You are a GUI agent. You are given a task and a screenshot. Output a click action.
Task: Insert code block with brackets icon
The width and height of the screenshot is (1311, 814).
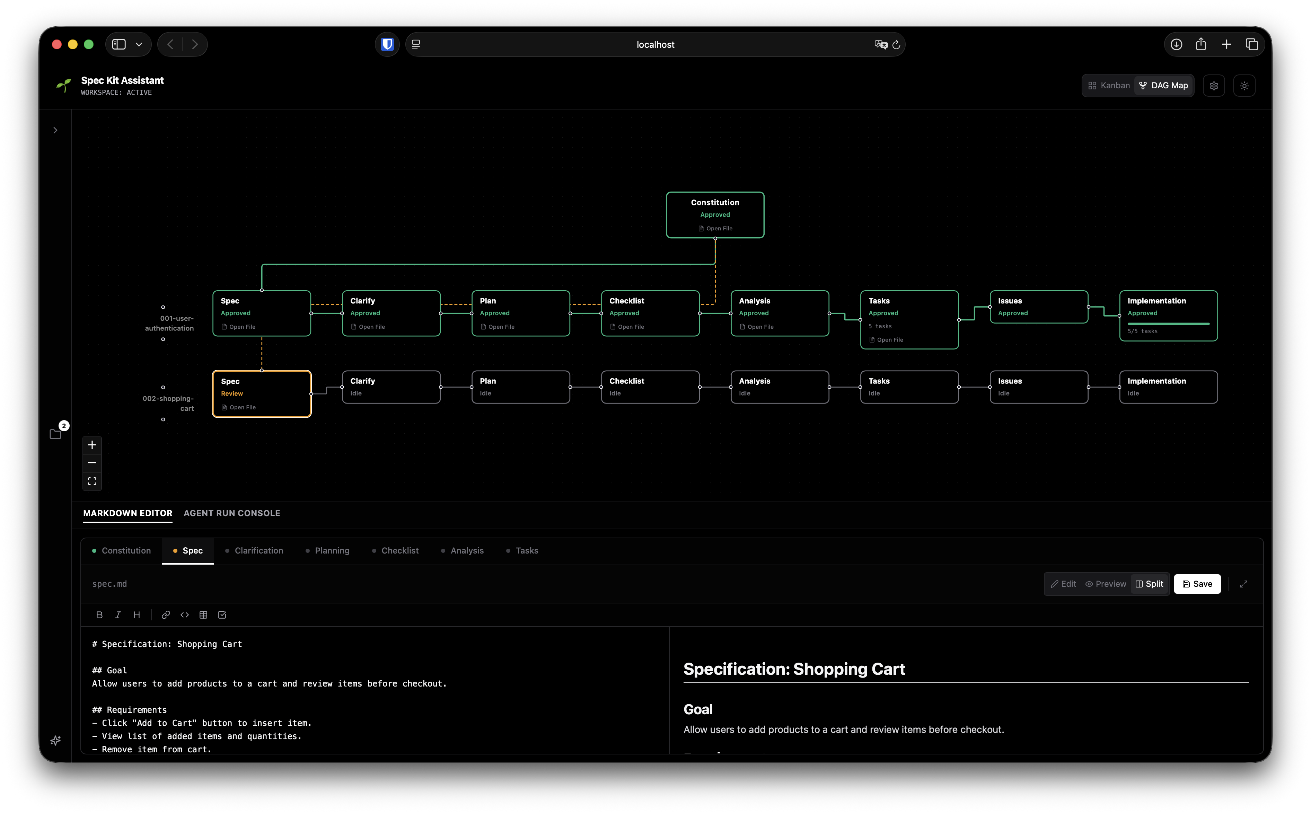185,615
